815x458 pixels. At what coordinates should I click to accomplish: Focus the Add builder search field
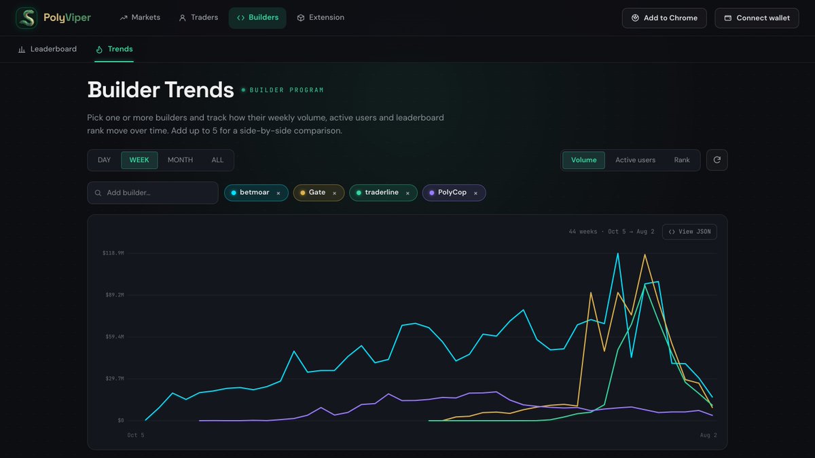(153, 193)
